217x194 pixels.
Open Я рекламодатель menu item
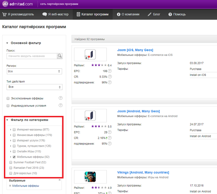click(18, 14)
